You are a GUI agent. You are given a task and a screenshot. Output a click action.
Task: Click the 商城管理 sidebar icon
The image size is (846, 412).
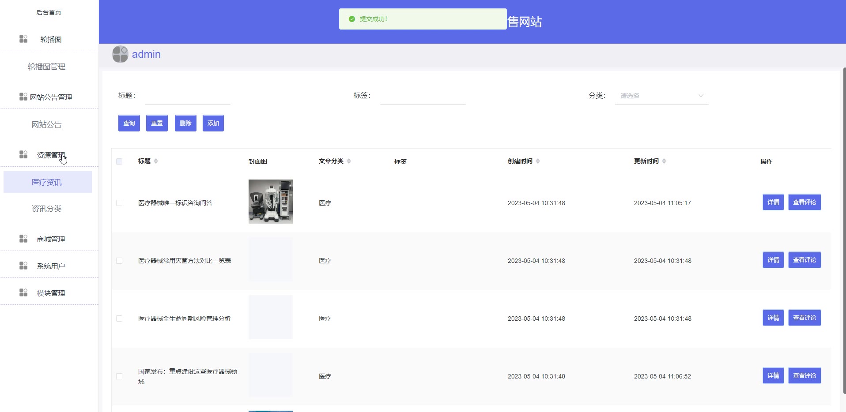23,239
